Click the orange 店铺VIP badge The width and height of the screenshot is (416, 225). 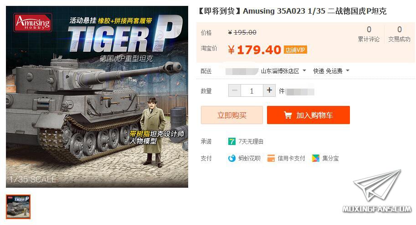pyautogui.click(x=295, y=50)
